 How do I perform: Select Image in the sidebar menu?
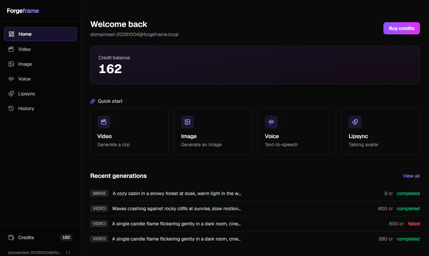(x=41, y=64)
